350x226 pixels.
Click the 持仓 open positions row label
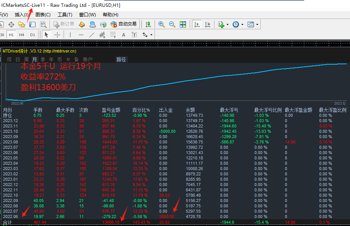[7, 115]
